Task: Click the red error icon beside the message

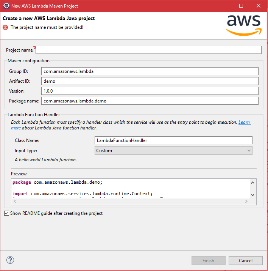Action: 5,27
